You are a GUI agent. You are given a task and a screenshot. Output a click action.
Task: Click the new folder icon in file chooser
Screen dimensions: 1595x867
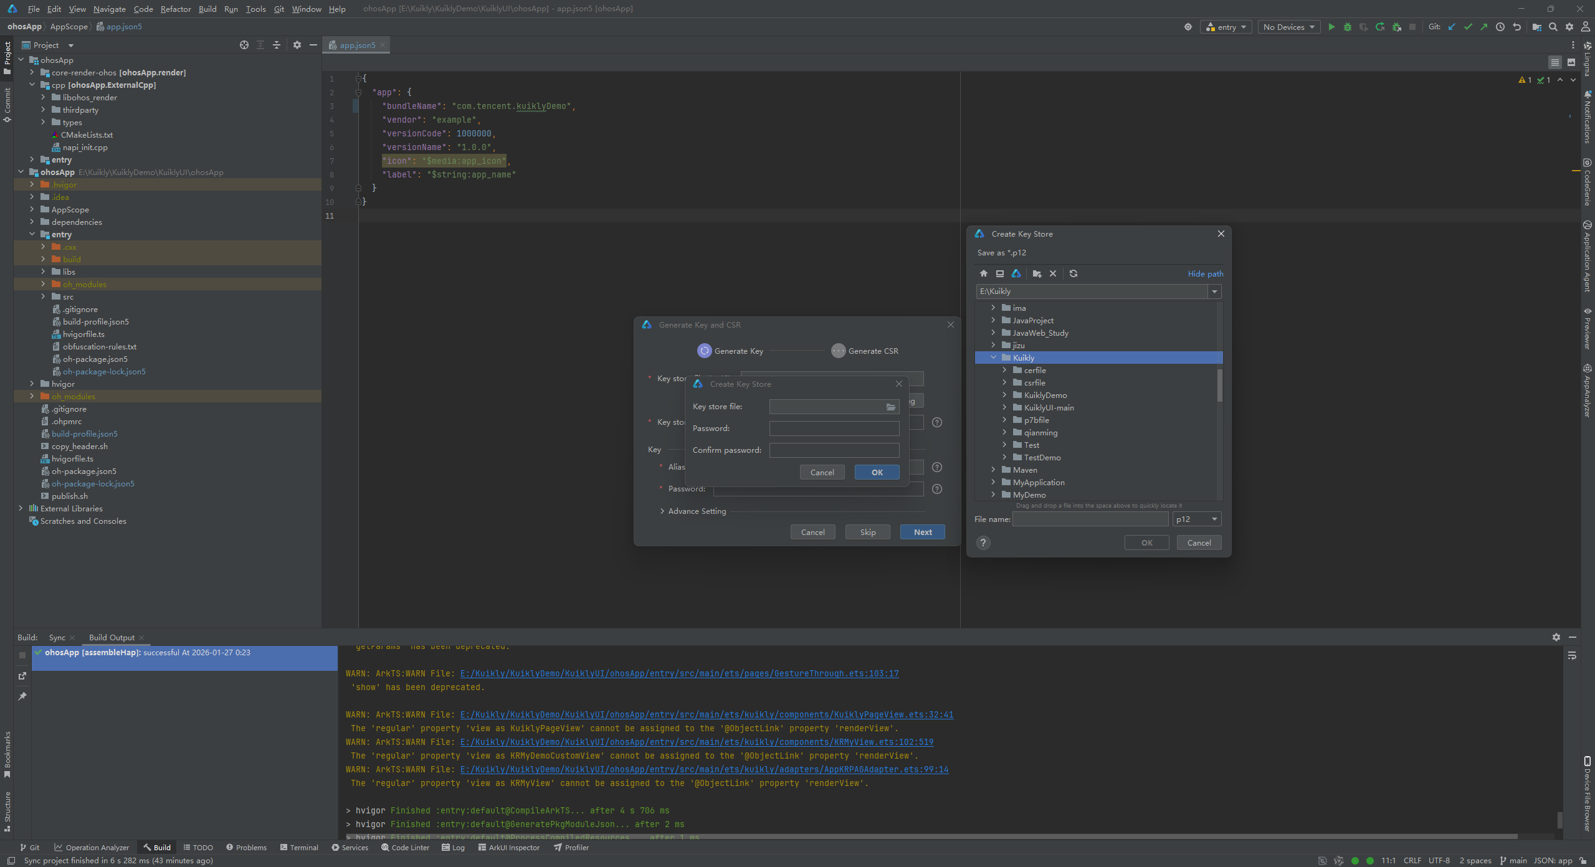[1037, 273]
